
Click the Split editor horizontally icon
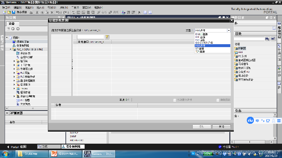pyautogui.click(x=145, y=12)
